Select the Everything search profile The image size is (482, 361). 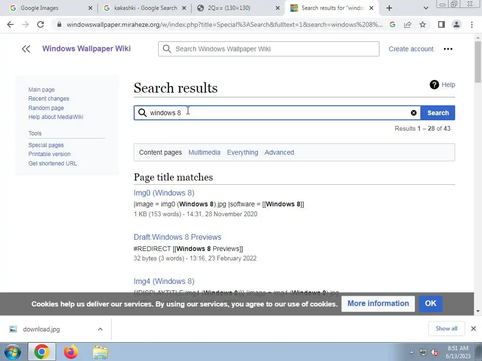pyautogui.click(x=242, y=152)
